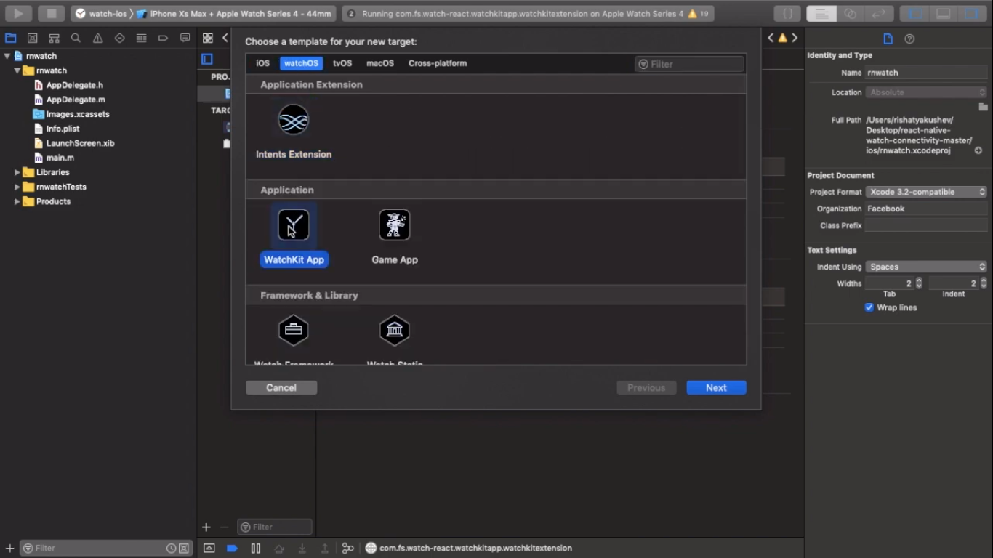Open the Find navigator magnifier icon
The height and width of the screenshot is (558, 993).
76,38
